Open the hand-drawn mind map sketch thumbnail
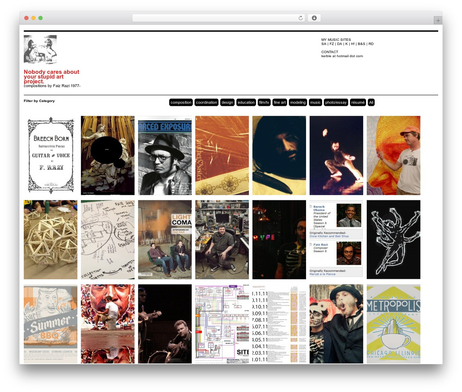Screen dimensions: 462x392 click(x=108, y=240)
